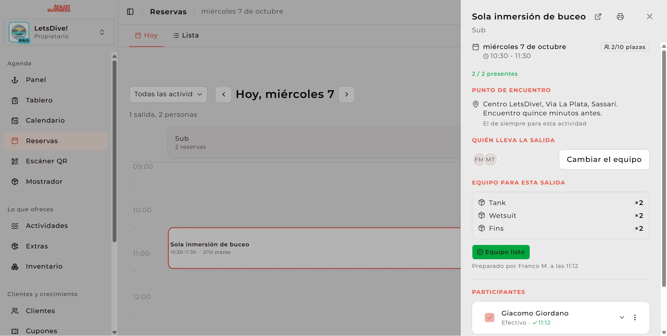Screen dimensions: 667x336
Task: Click the '10:30 - 11:30' time text
Action: [x=510, y=56]
